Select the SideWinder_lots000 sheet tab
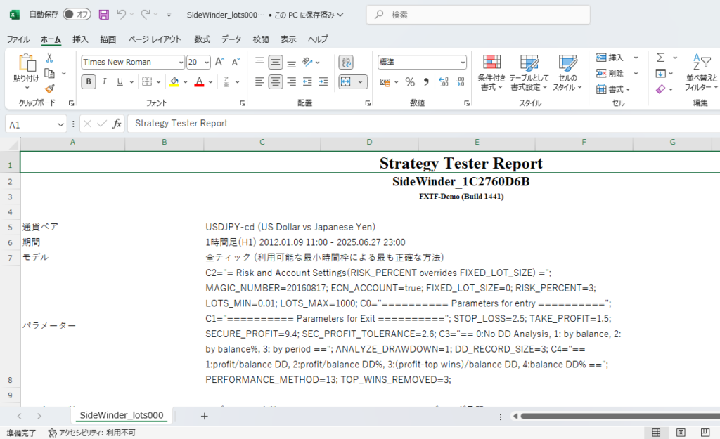 121,415
